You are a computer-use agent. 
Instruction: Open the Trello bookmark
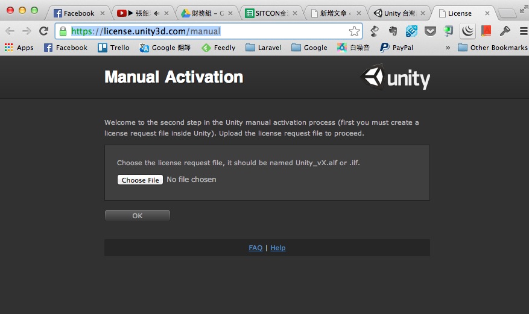(113, 48)
